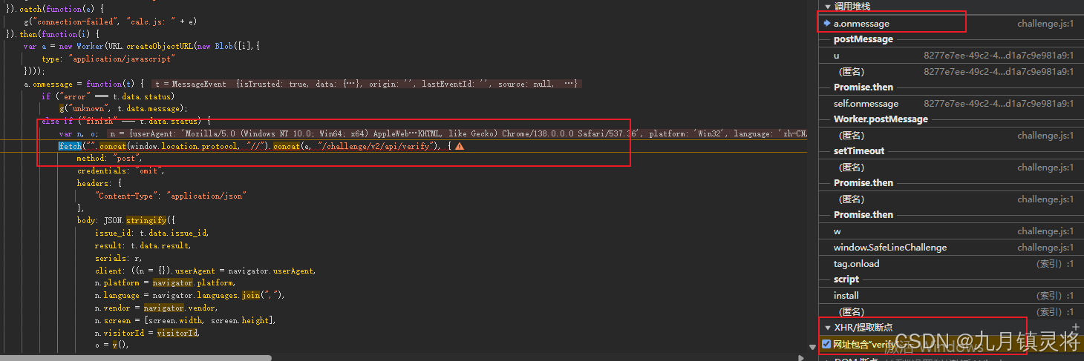This screenshot has height=361, width=1084.
Task: Open 8277e7ee source link in self.onmessage row
Action: click(999, 104)
